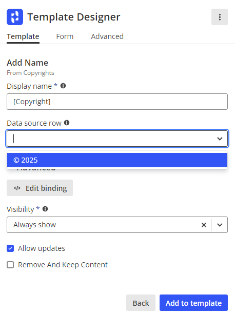
Task: Open the three-dot more options menu
Action: (220, 17)
